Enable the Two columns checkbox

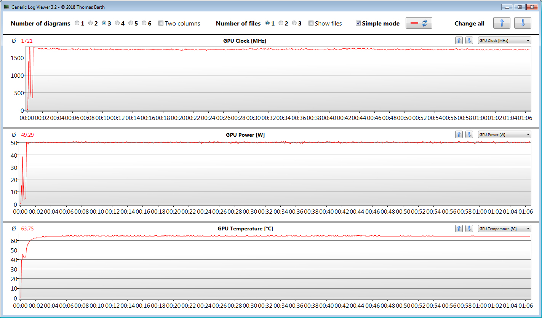[x=161, y=23]
